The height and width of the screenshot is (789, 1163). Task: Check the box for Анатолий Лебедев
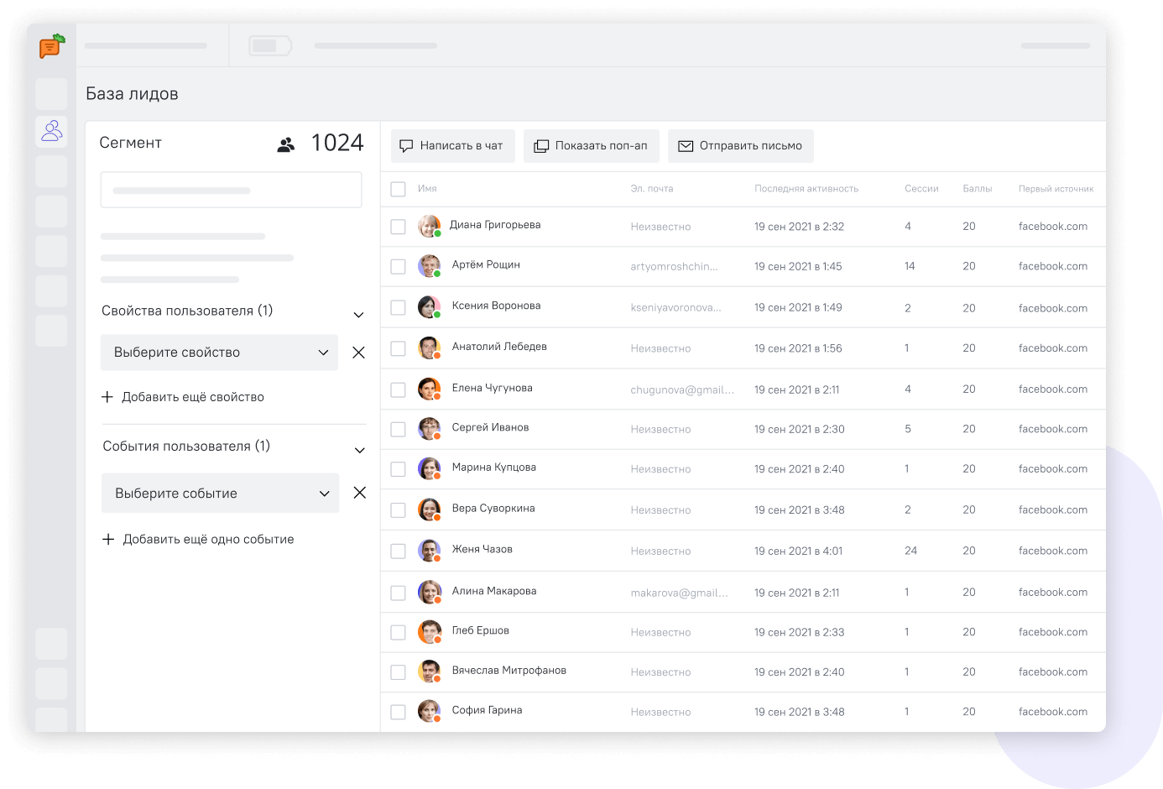click(x=399, y=348)
